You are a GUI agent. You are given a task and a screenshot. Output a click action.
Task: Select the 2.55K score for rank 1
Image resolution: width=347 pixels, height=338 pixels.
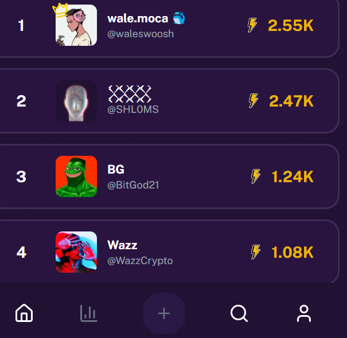point(291,25)
